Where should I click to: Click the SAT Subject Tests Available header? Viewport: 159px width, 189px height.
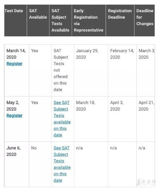tap(61, 21)
